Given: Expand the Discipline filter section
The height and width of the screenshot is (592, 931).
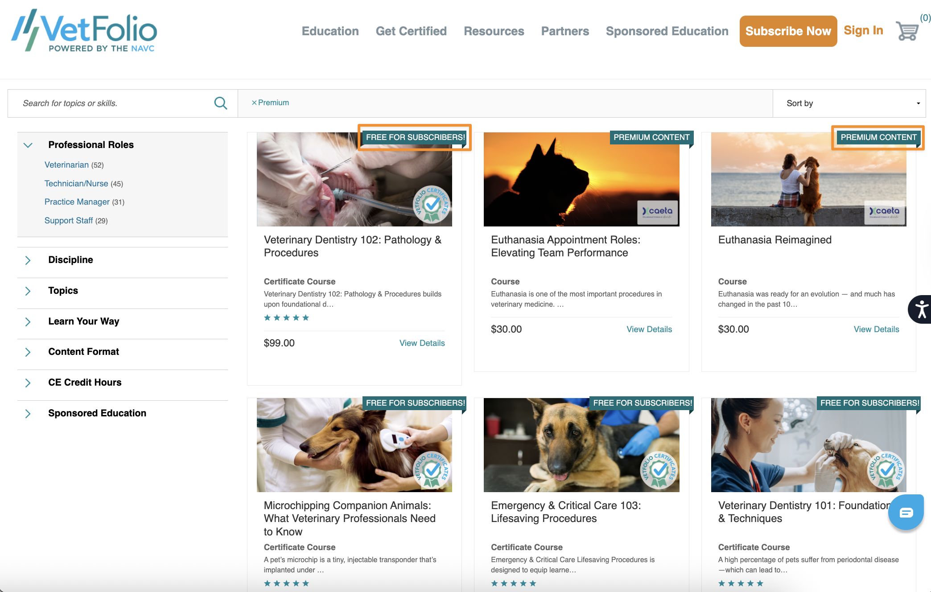Looking at the screenshot, I should [x=28, y=260].
